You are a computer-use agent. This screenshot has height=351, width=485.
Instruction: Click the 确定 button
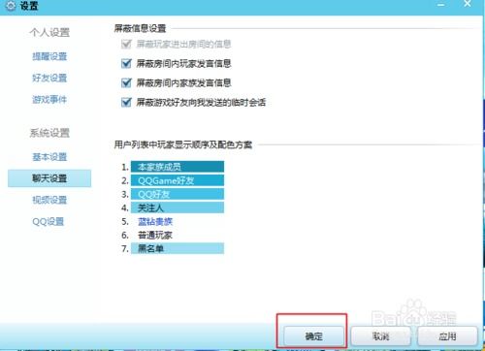coord(313,336)
